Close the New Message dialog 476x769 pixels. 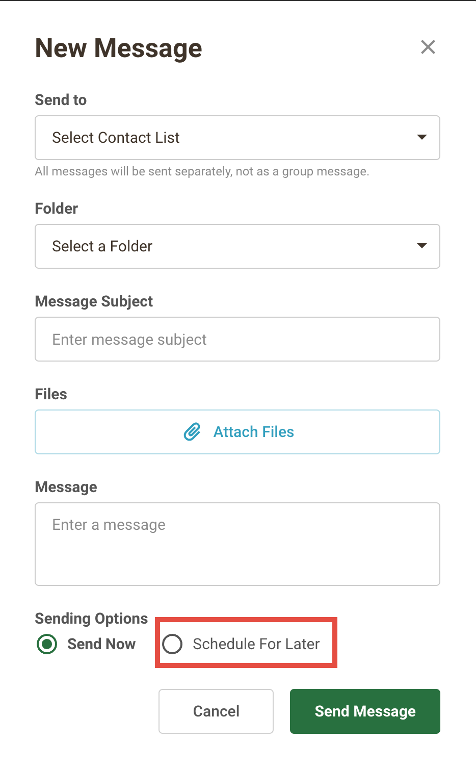[x=428, y=47]
